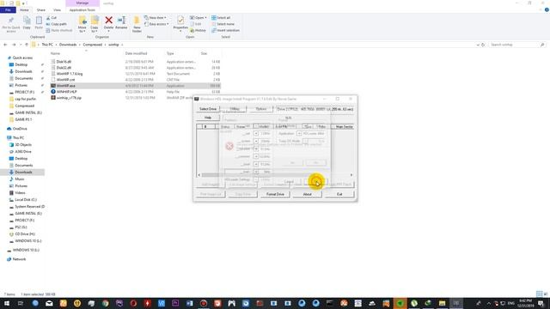Click Pin to Quick access in ribbon
The width and height of the screenshot is (550, 309).
(x=11, y=24)
